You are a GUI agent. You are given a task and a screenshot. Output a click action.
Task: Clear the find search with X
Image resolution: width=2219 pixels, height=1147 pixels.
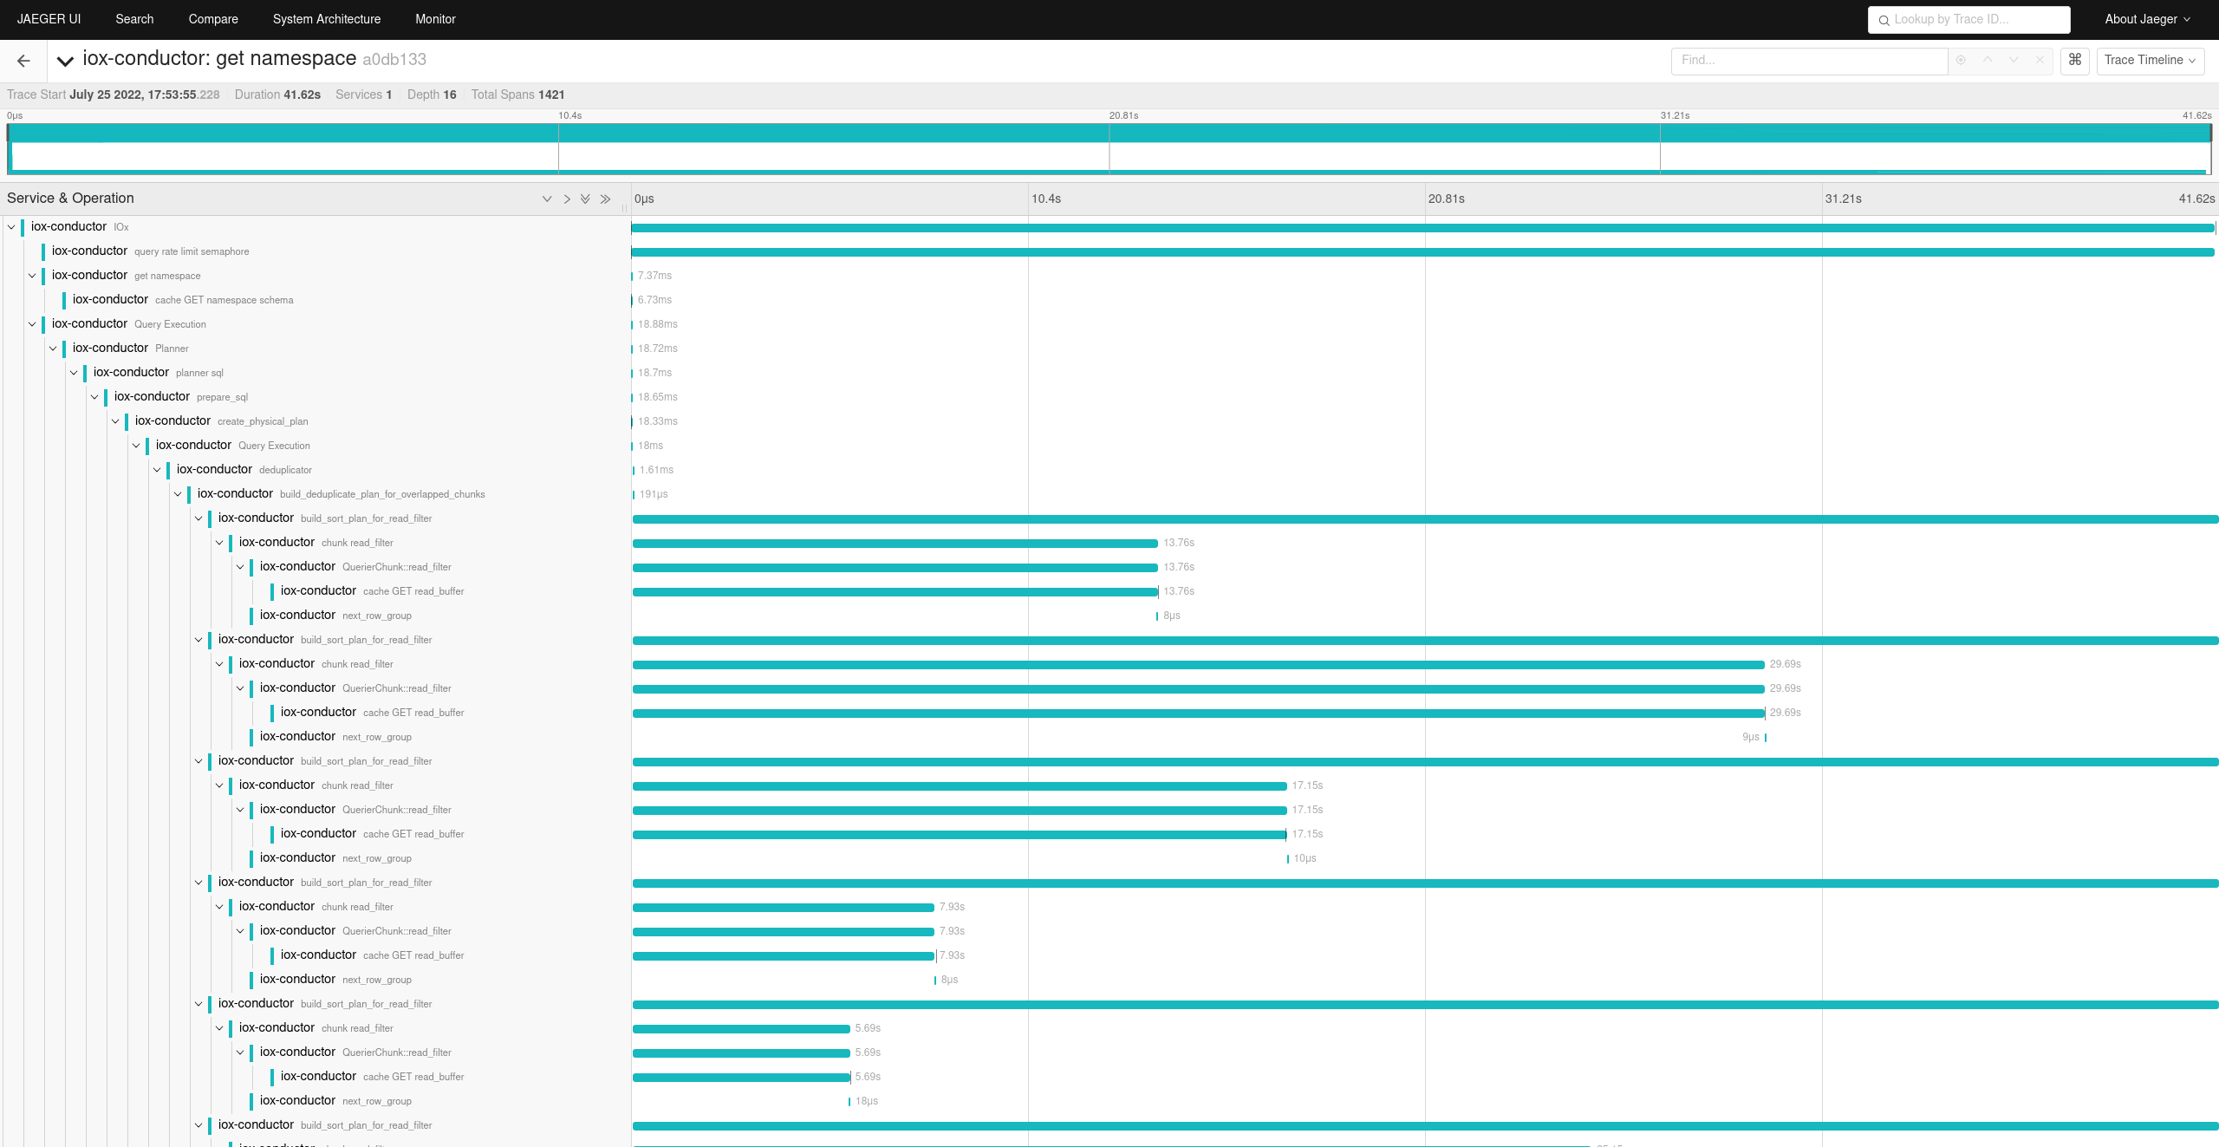[x=2040, y=61]
